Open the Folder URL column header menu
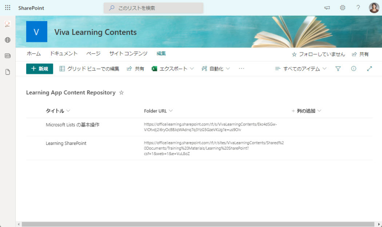The height and width of the screenshot is (227, 382). point(159,111)
